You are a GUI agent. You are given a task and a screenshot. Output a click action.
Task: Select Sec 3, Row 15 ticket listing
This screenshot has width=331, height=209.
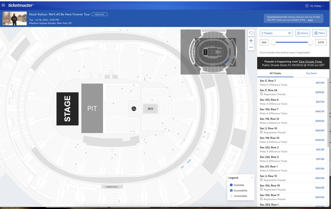(292, 178)
